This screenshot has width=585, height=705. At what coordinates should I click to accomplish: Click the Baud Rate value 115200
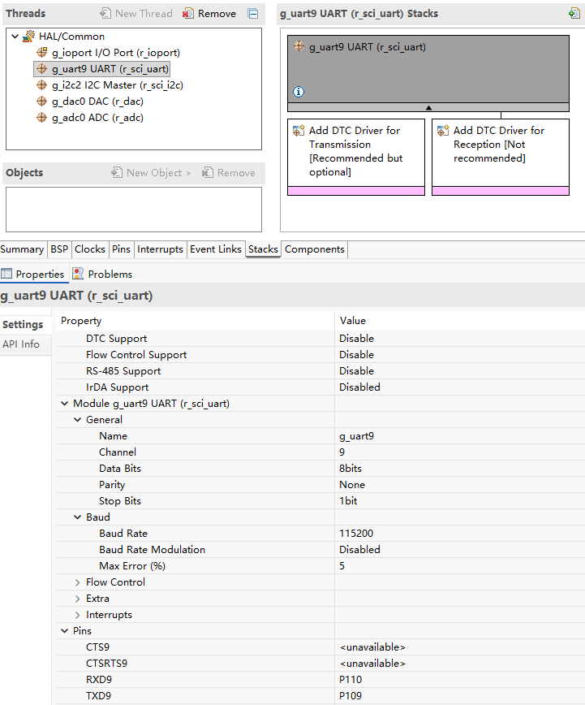[356, 534]
